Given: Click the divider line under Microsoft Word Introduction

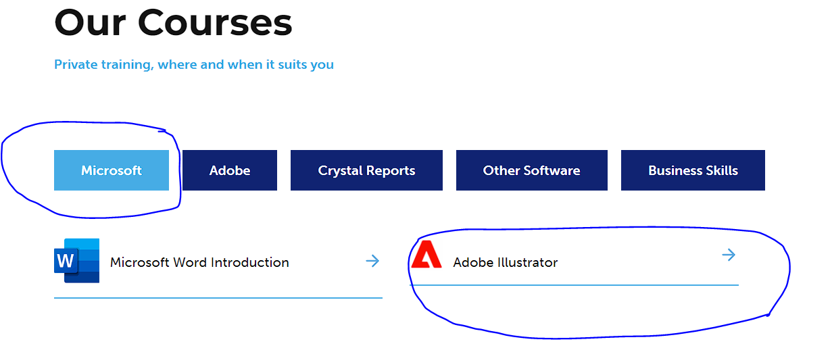Looking at the screenshot, I should (x=218, y=297).
